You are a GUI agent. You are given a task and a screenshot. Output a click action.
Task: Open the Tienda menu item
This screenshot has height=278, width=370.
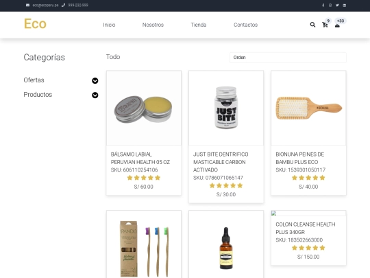pyautogui.click(x=199, y=25)
